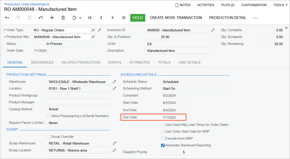
Task: Click the Delete trash icon
Action: [63, 18]
